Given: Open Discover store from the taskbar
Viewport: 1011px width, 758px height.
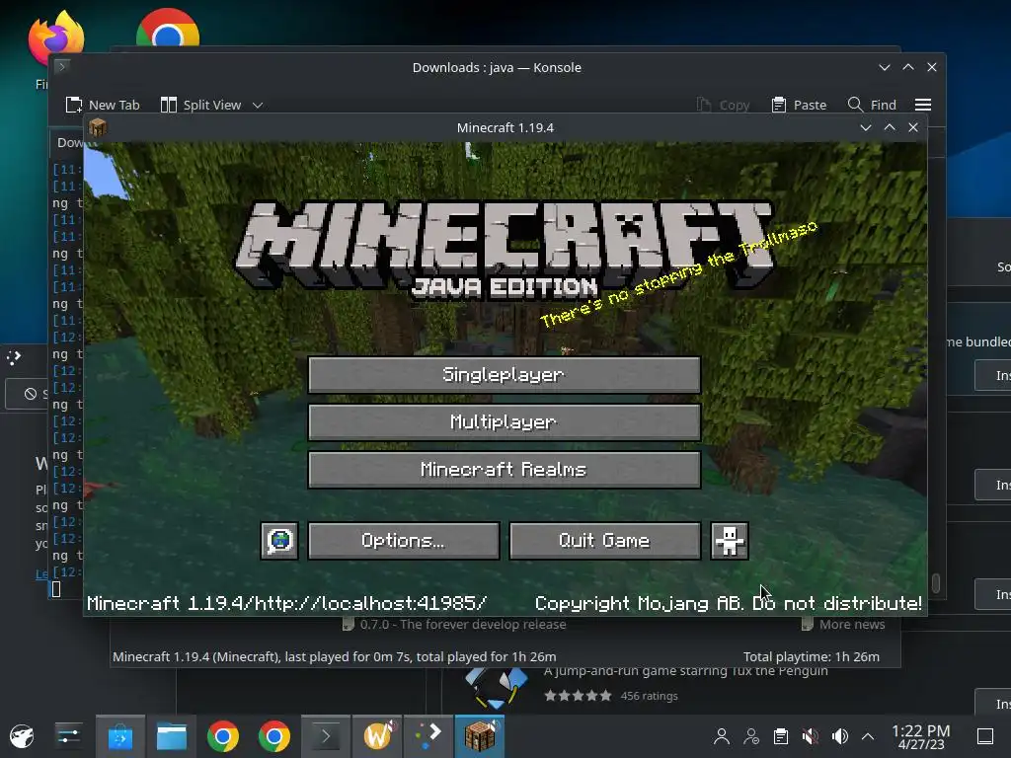Looking at the screenshot, I should coord(120,736).
